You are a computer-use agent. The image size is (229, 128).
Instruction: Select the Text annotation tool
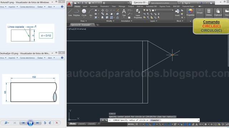point(124,13)
